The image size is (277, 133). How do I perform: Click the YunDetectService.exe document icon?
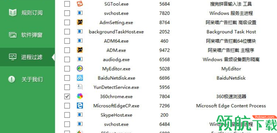[80, 87]
